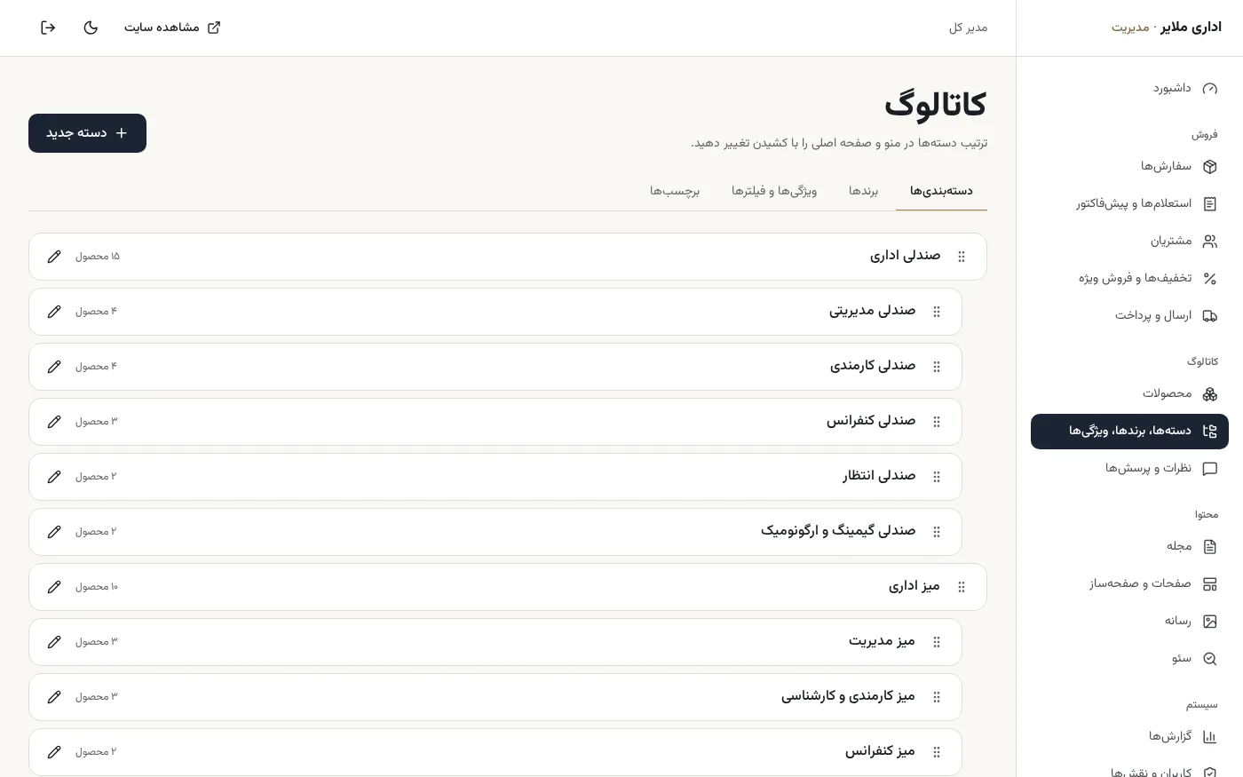
Task: Click the ۱۰ محصول count for میز اداری
Action: coord(97,587)
